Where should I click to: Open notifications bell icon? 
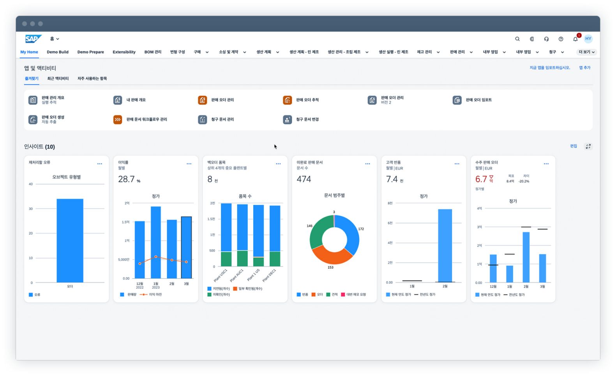point(575,39)
